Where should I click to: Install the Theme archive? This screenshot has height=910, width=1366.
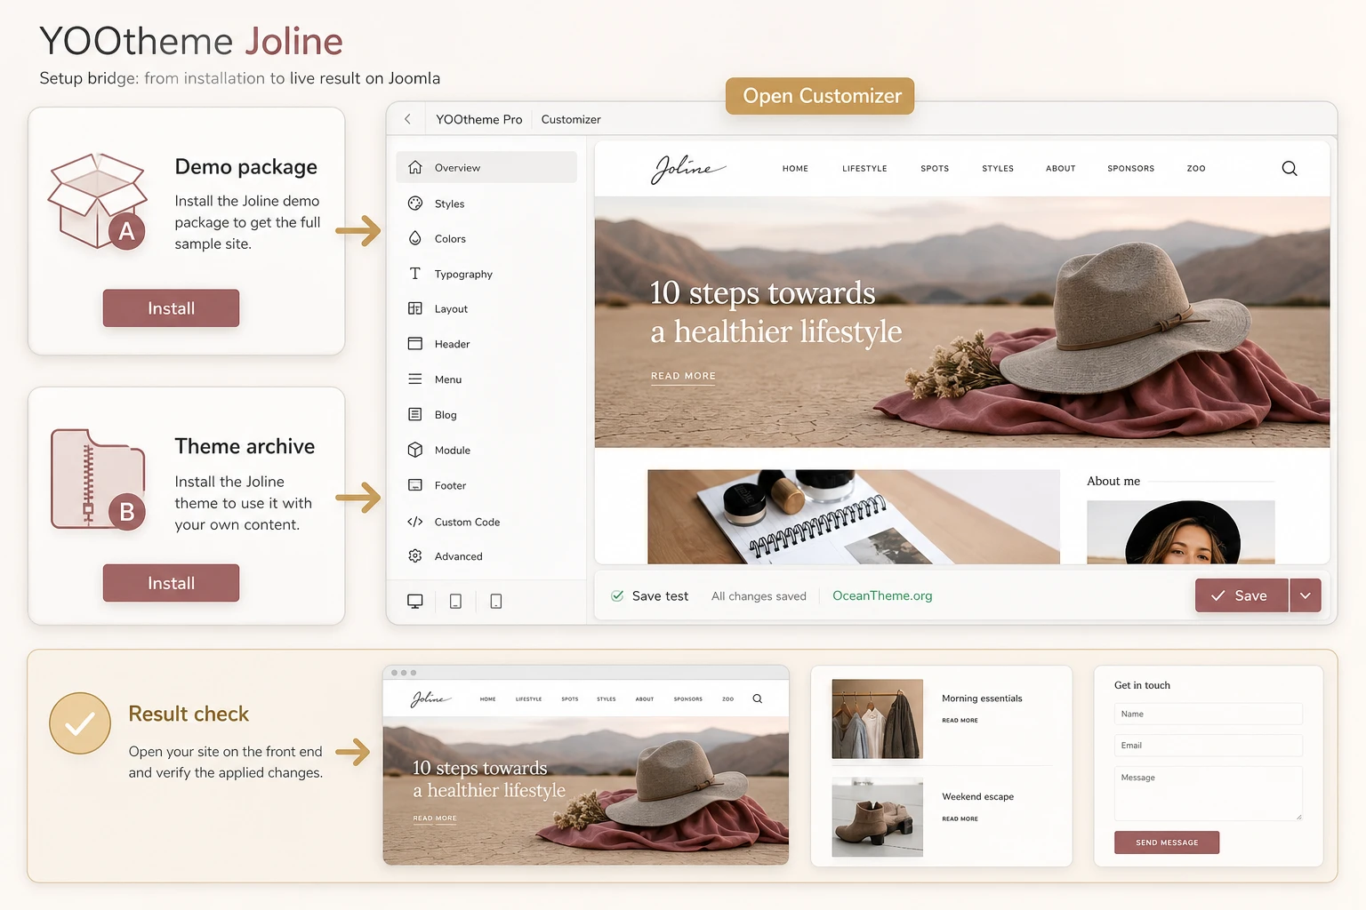(x=171, y=583)
